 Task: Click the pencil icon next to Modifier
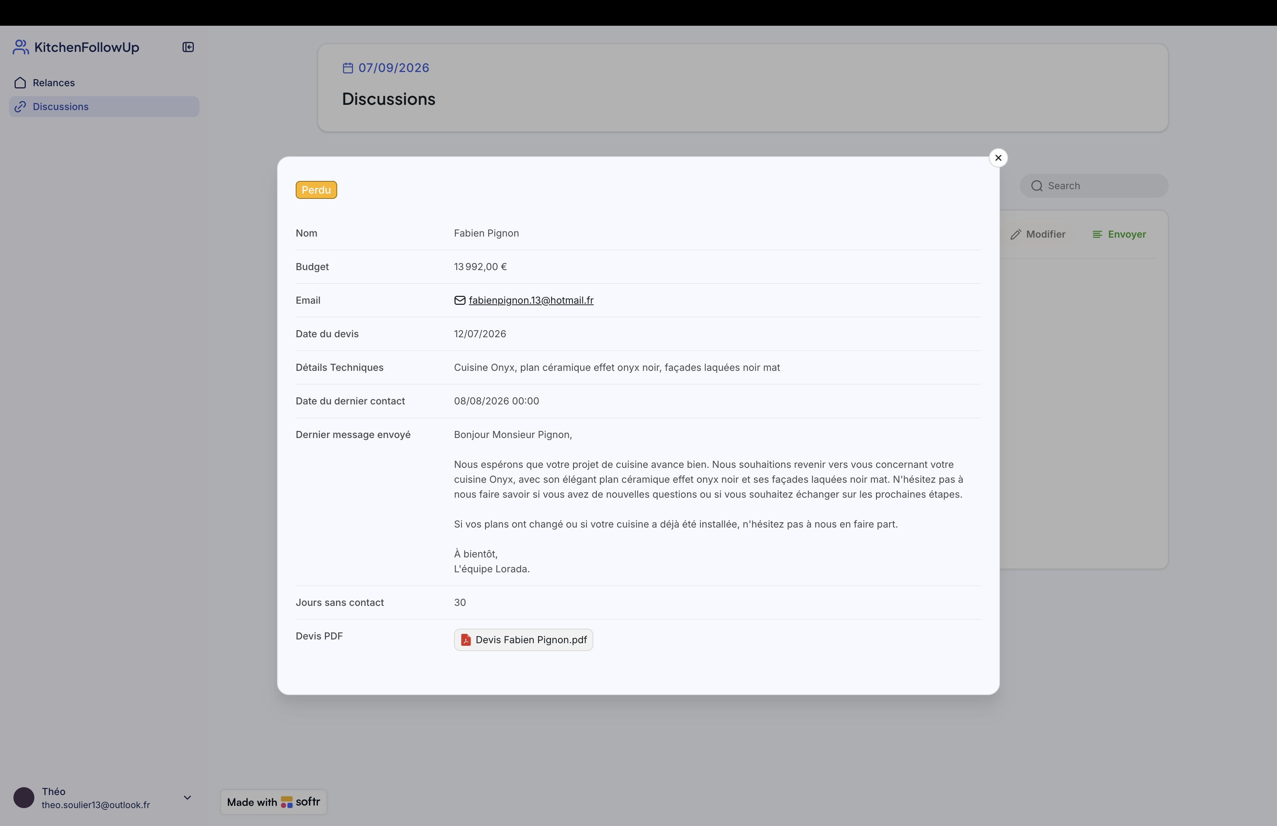(1015, 234)
